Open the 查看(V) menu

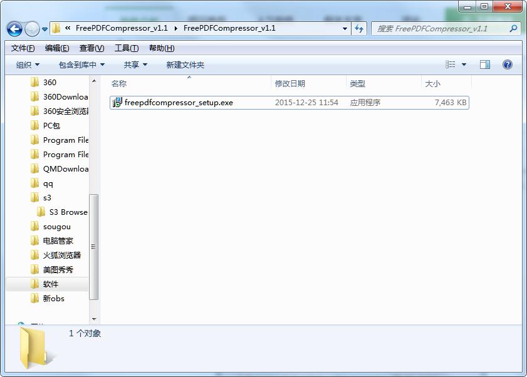coord(91,48)
